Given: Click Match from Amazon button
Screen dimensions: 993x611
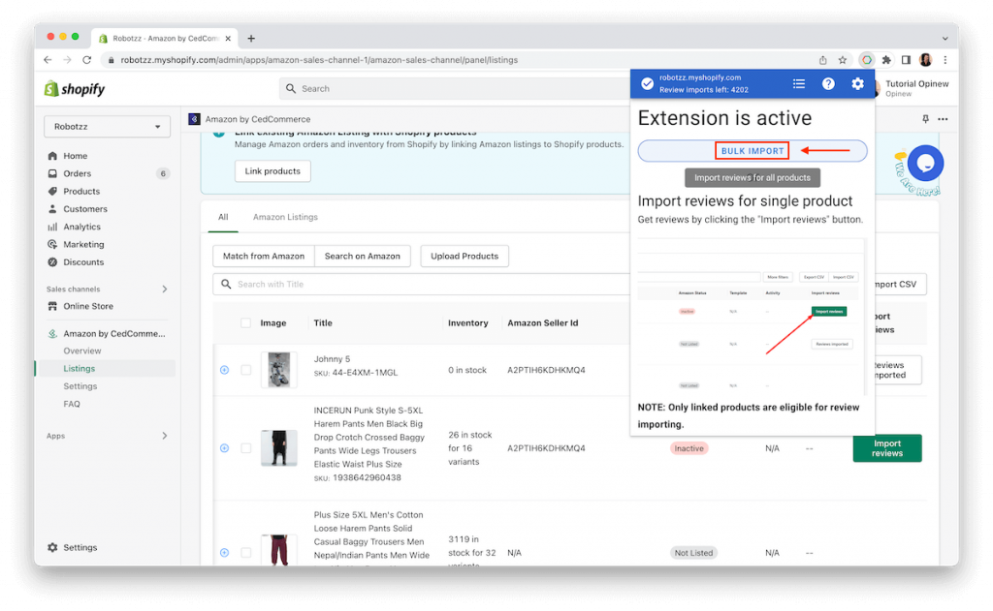Looking at the screenshot, I should coord(264,257).
